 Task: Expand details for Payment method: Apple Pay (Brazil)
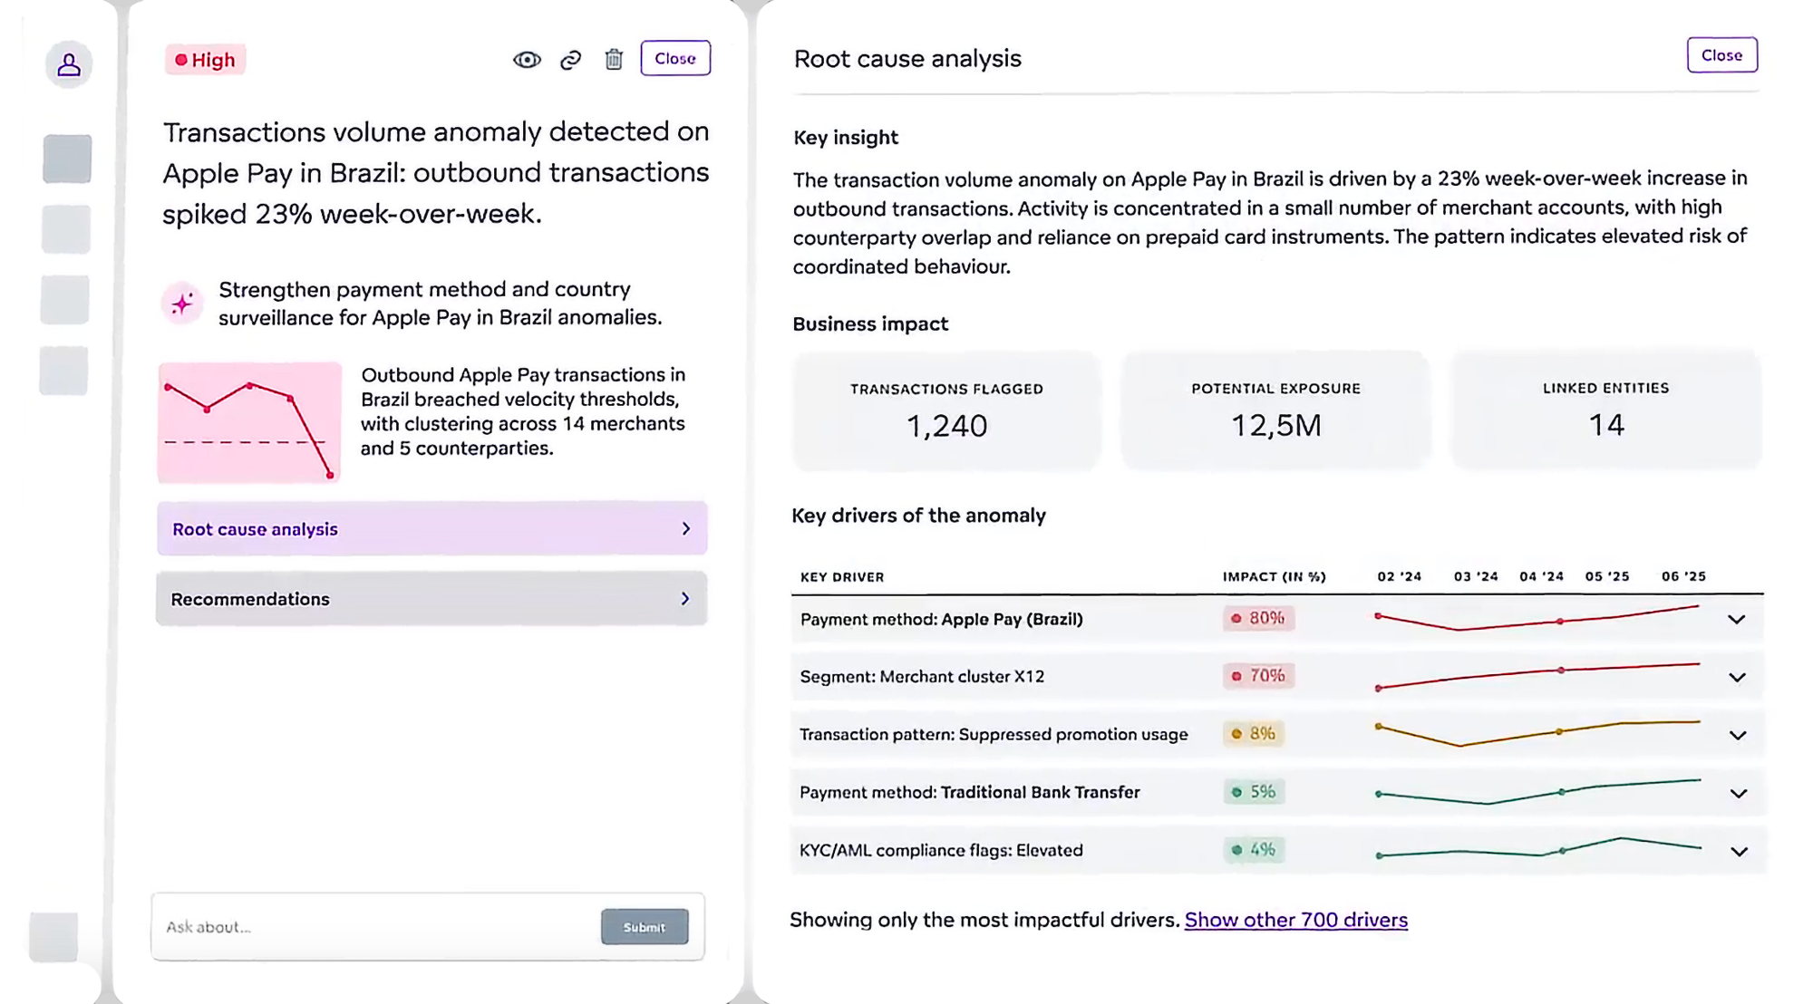coord(1738,619)
